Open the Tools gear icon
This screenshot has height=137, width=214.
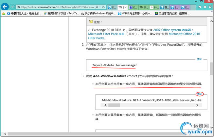210,7
